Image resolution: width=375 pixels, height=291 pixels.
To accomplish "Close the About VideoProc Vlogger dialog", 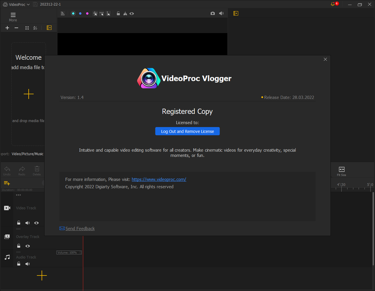I will [x=325, y=59].
